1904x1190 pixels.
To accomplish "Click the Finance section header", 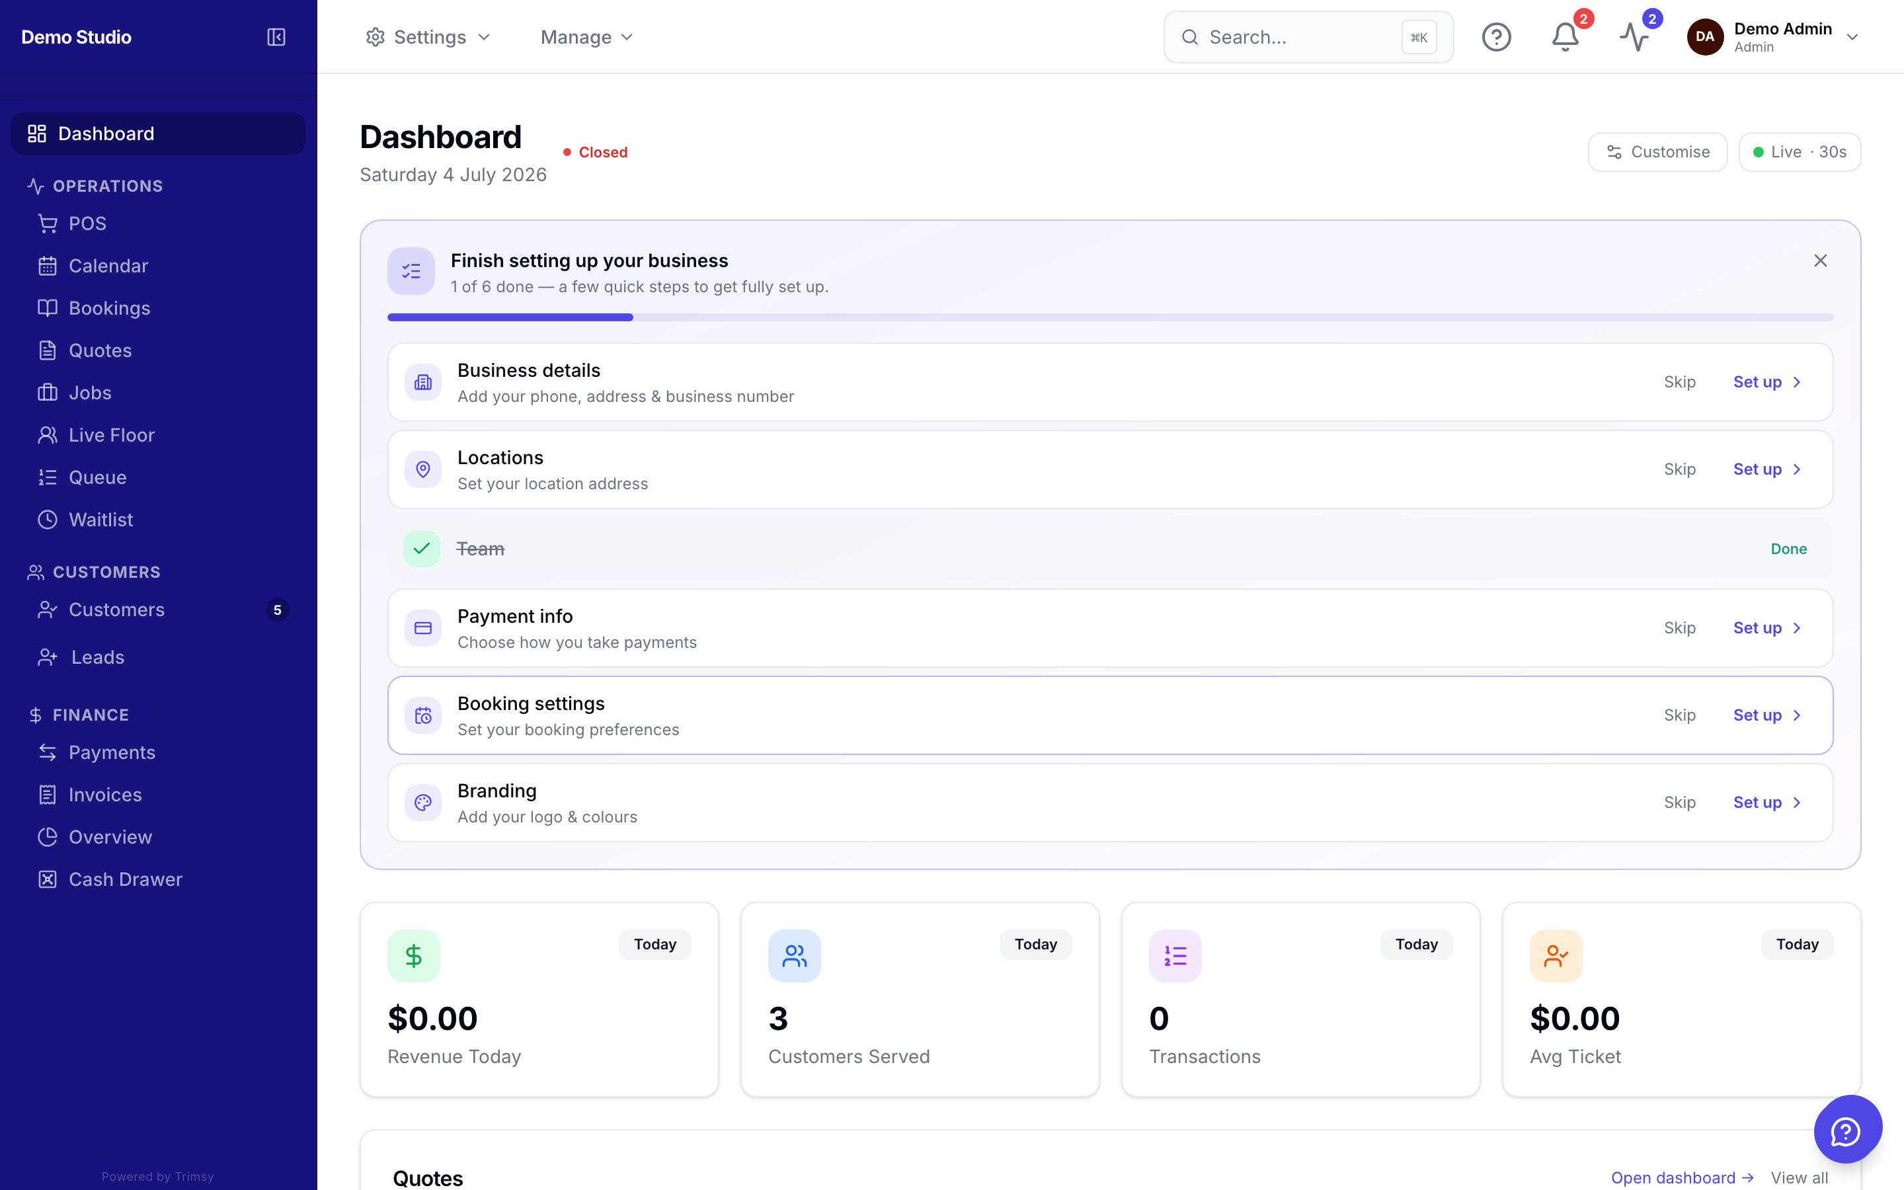I will 78,715.
